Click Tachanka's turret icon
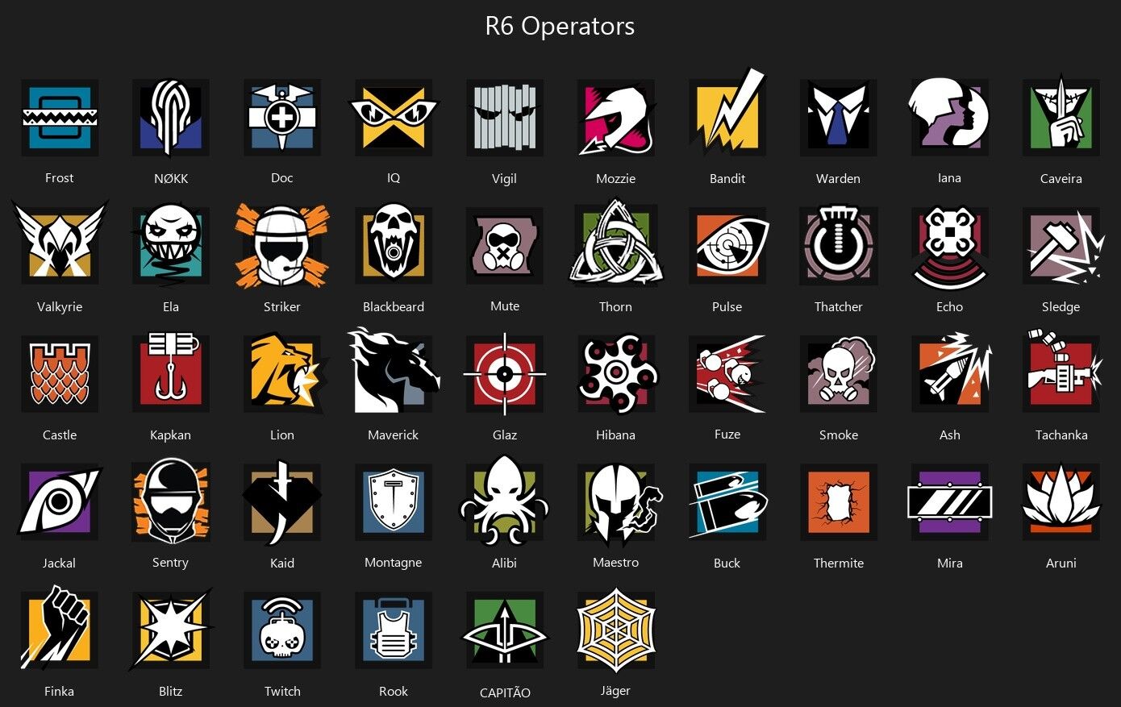 [1063, 372]
